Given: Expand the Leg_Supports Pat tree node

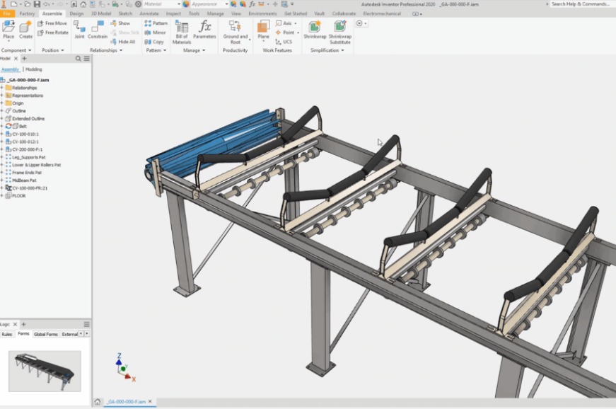Looking at the screenshot, I should [x=2, y=157].
